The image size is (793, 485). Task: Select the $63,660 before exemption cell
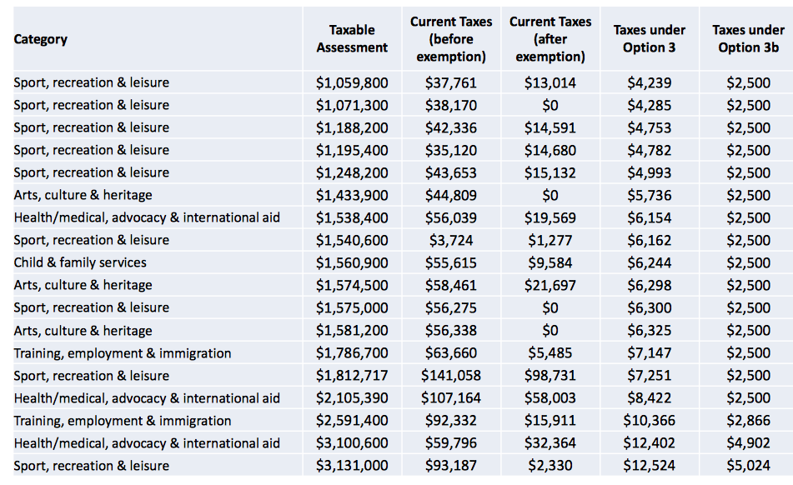[x=451, y=353]
